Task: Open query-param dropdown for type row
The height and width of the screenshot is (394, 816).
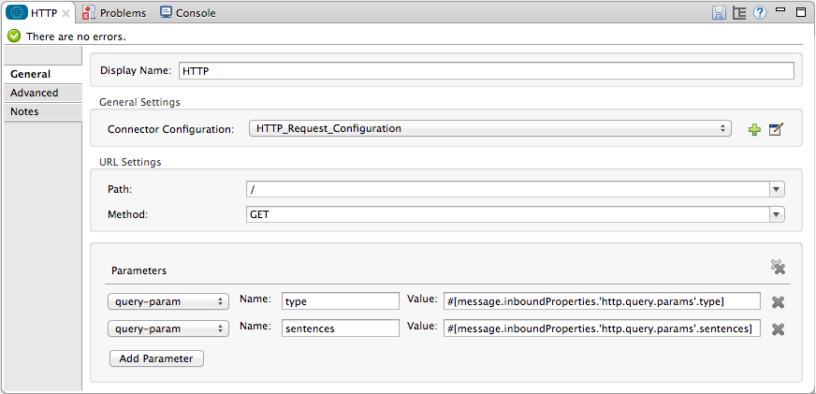Action: point(168,300)
